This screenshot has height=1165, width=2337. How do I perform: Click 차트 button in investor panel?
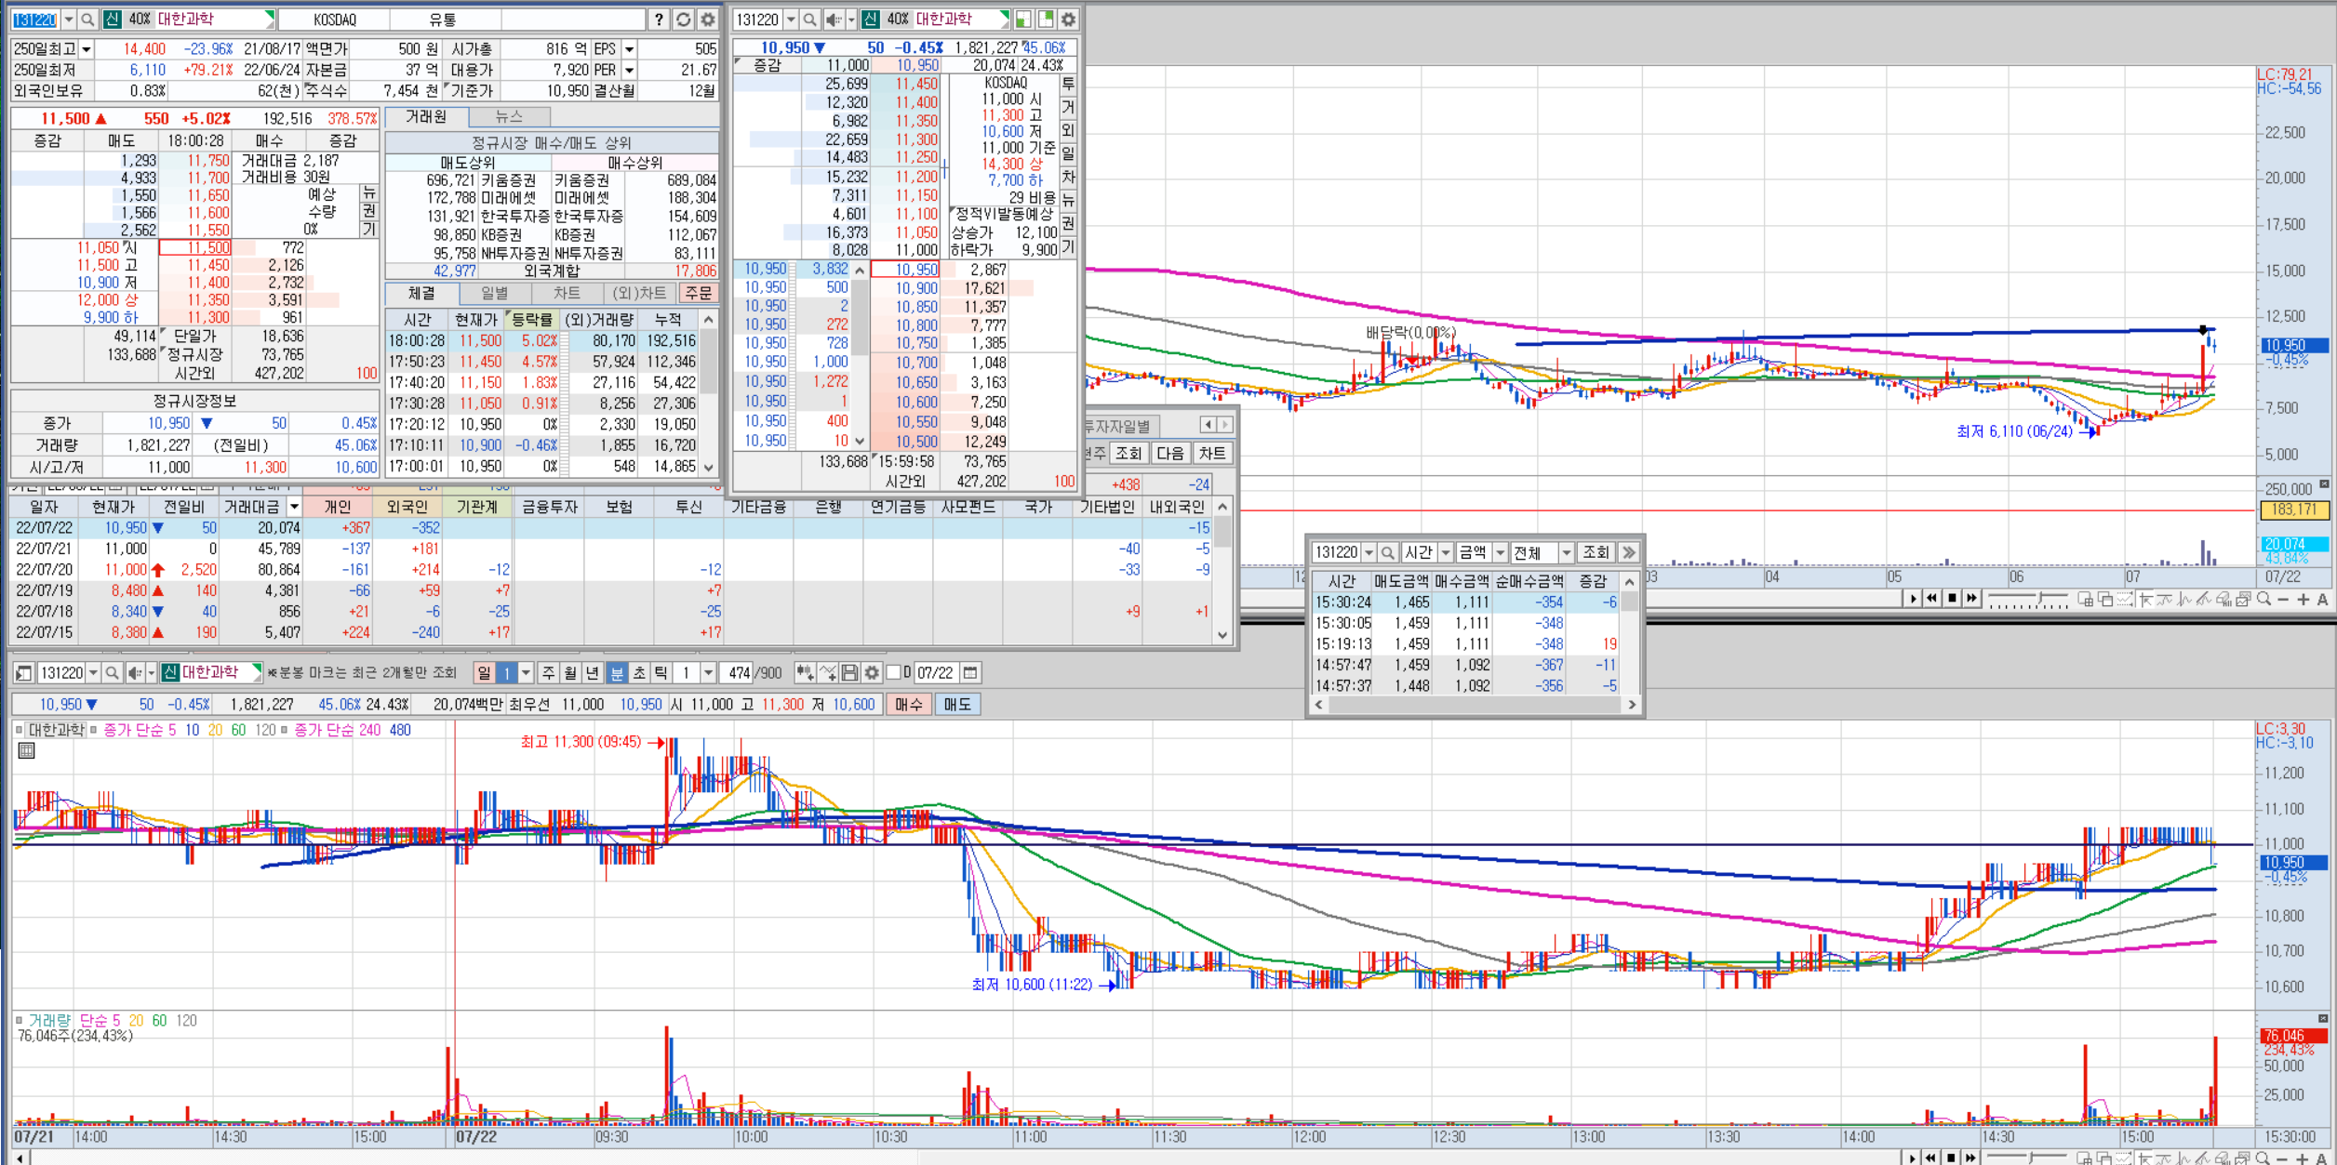click(1212, 453)
